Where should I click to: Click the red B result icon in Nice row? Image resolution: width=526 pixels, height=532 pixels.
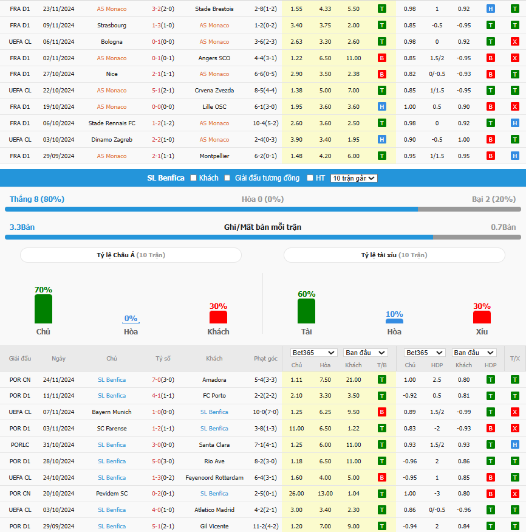382,74
